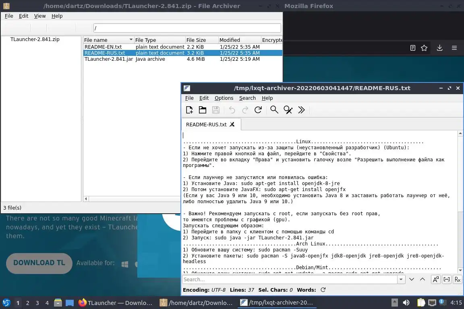Click the Search text field
Image resolution: width=464 pixels, height=309 pixels.
(x=290, y=280)
